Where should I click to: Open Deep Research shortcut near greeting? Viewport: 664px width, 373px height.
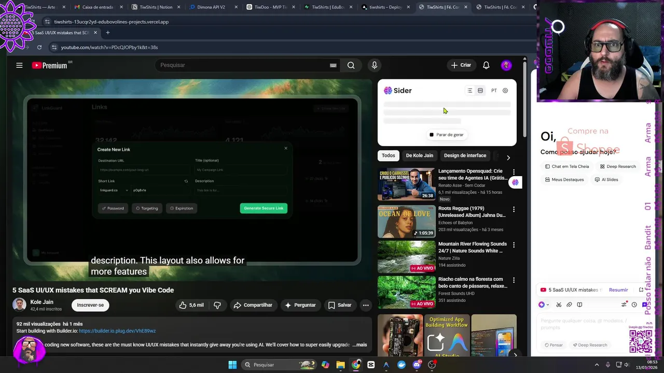pyautogui.click(x=618, y=166)
